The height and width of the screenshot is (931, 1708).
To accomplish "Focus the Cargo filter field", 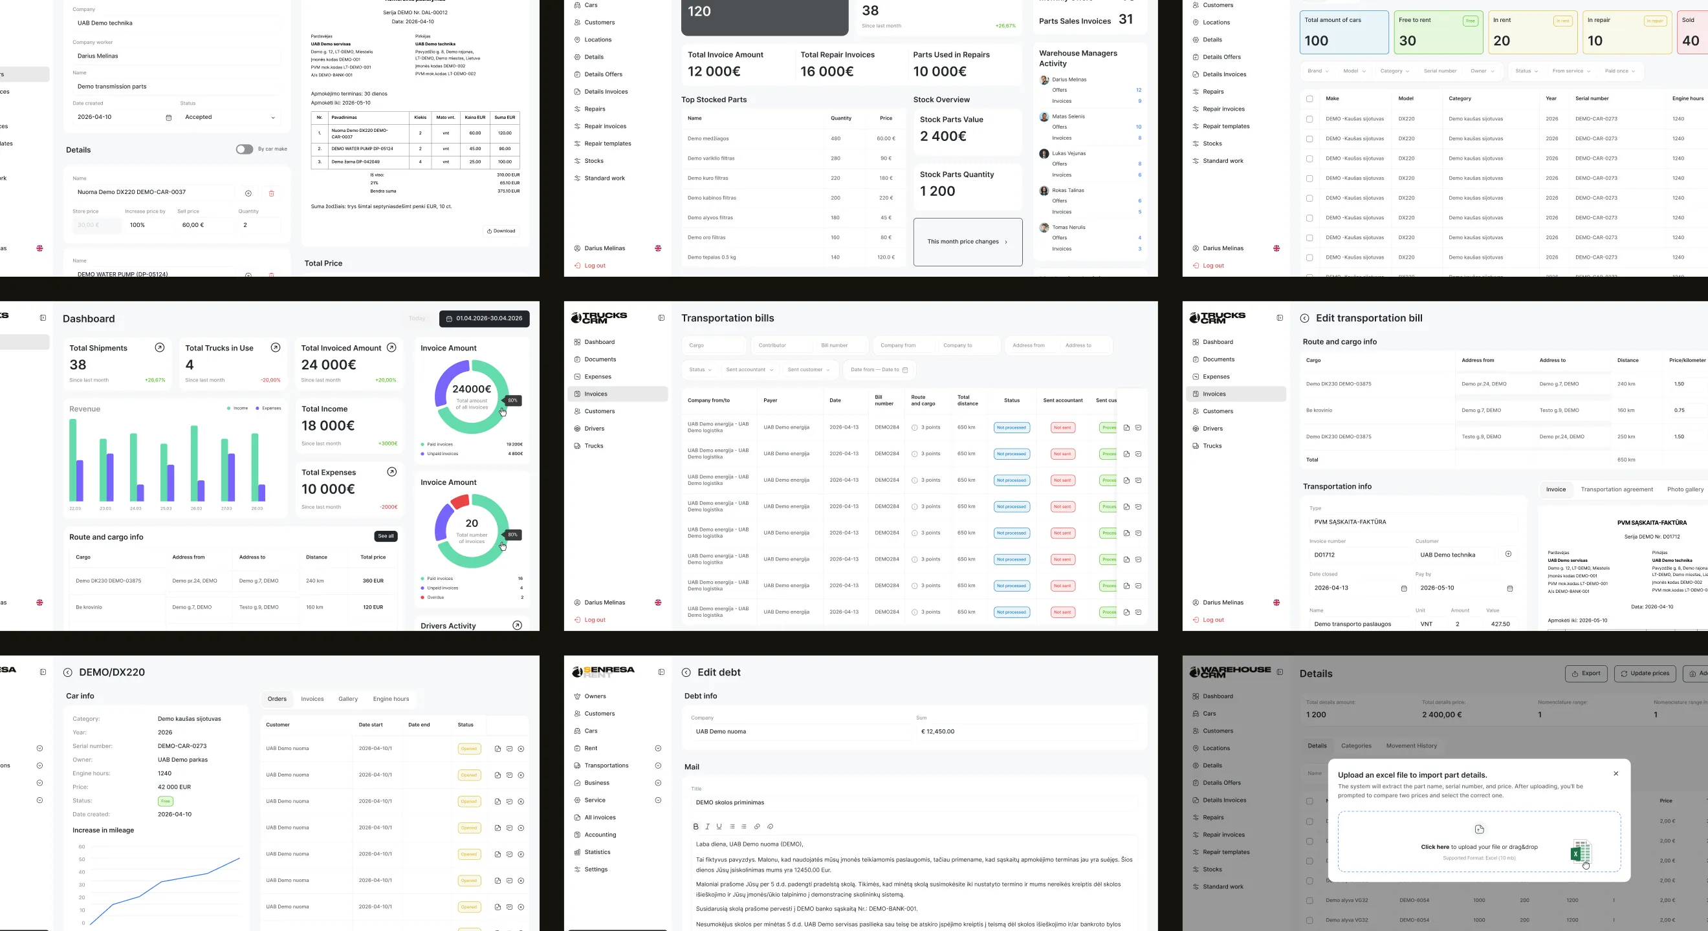I will [714, 345].
